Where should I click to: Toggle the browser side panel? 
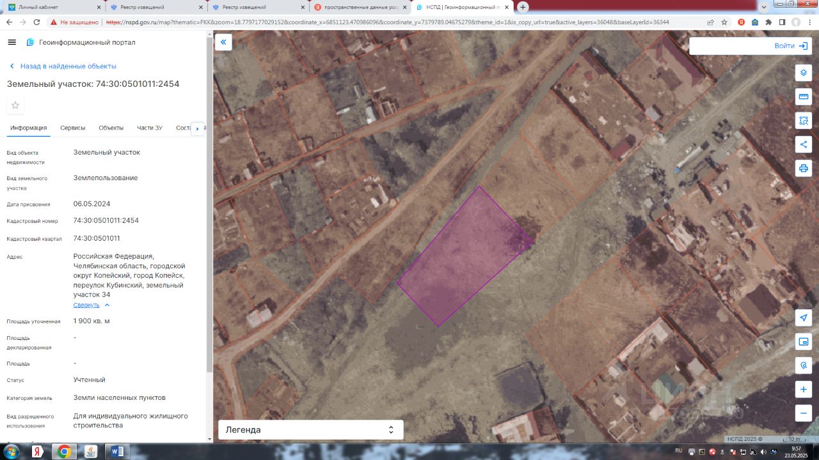(x=782, y=22)
